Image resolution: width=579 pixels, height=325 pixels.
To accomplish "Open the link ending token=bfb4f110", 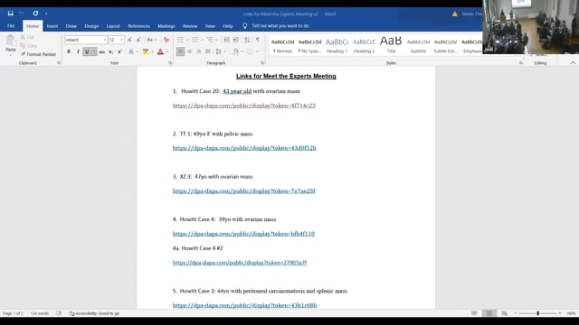I will [x=243, y=234].
